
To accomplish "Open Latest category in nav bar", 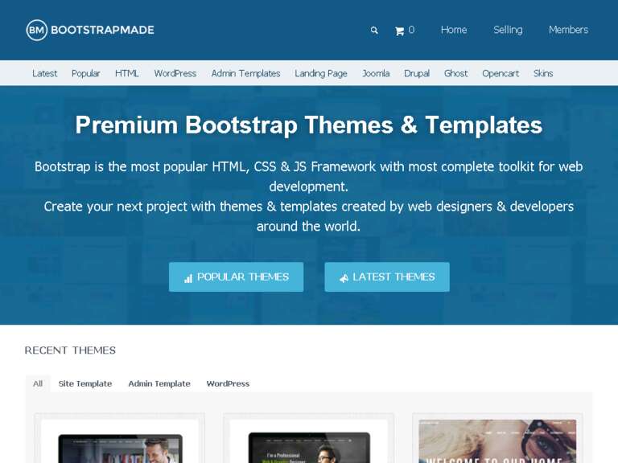I will point(44,73).
